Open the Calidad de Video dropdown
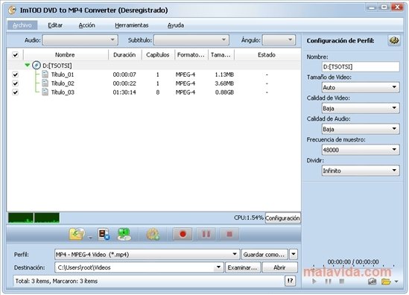409x295 pixels. 361,108
